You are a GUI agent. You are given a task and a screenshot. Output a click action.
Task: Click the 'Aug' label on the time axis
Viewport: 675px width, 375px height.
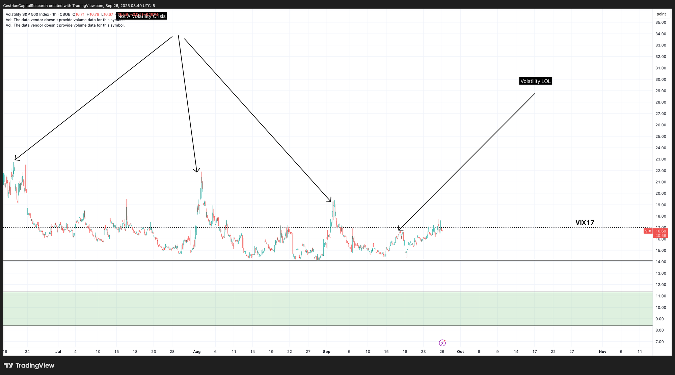click(x=197, y=352)
